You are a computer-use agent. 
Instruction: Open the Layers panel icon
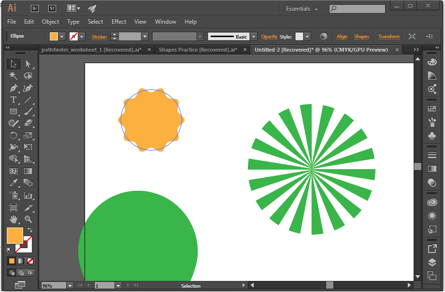(432, 262)
